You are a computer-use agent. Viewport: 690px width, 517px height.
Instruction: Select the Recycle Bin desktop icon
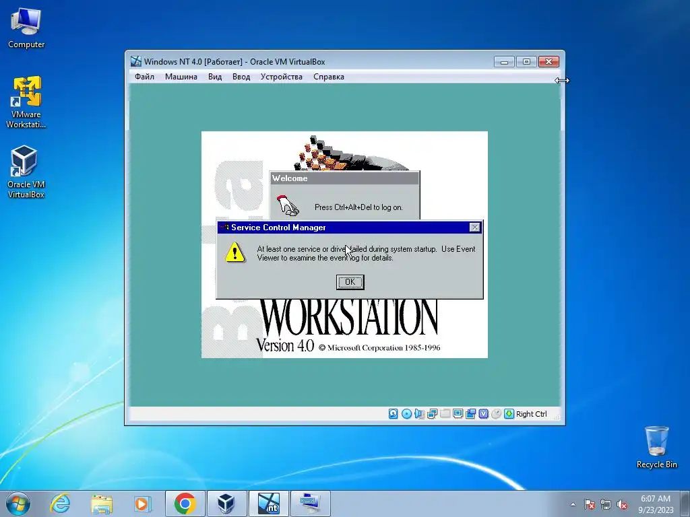[656, 447]
